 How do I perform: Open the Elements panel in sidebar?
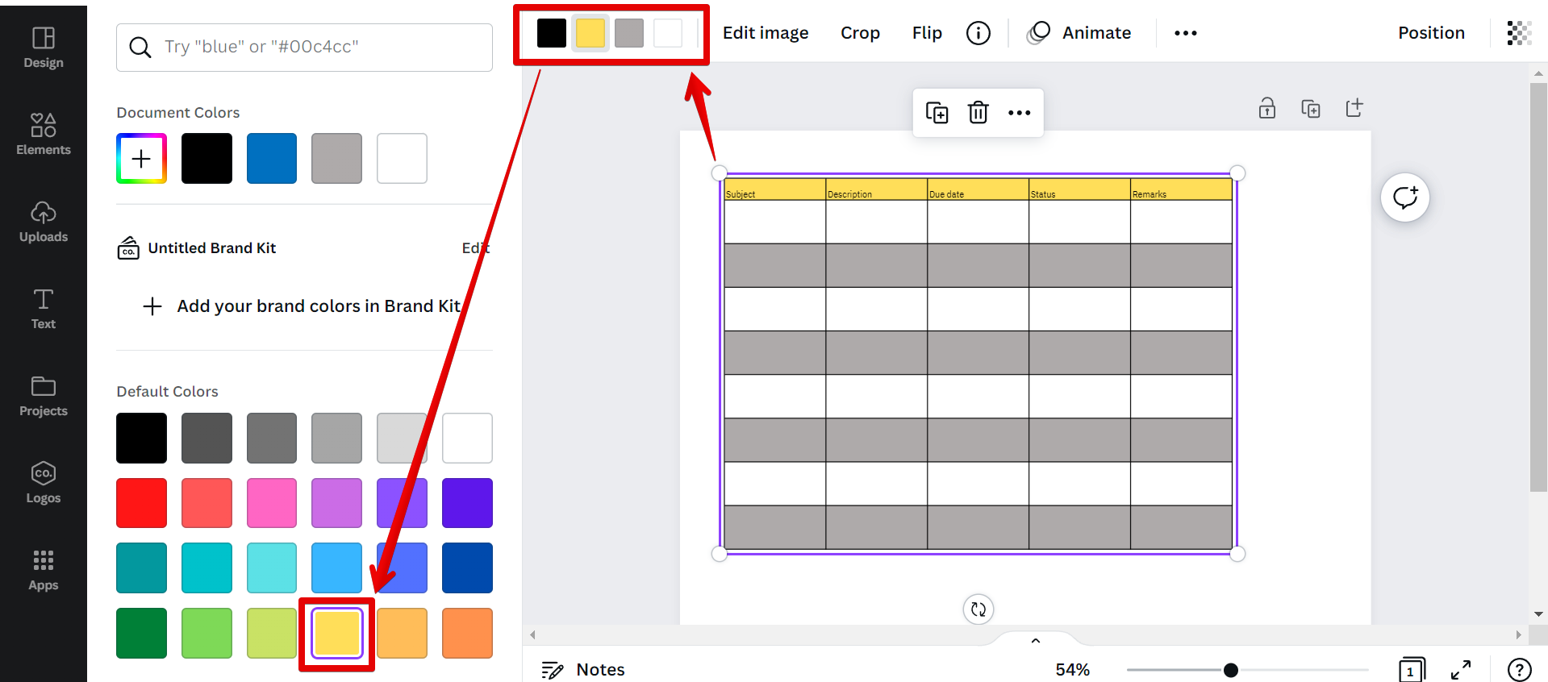pyautogui.click(x=44, y=134)
